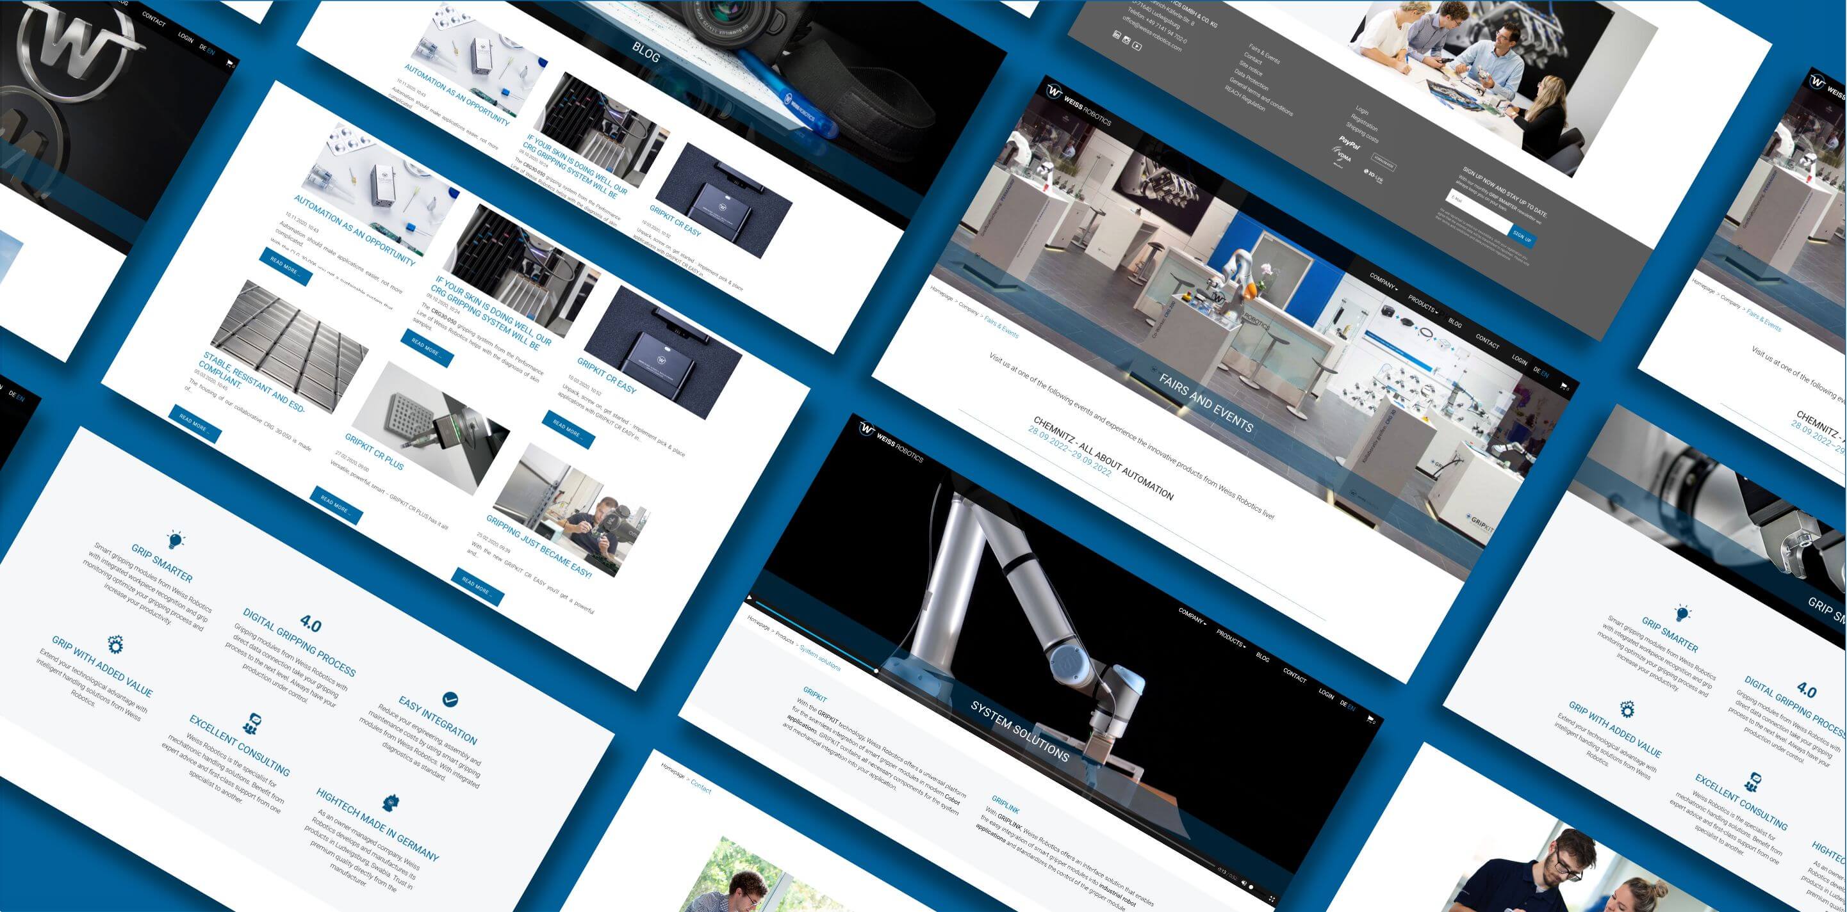Click the VDMA logo in the footer
Viewport: 1847px width, 912px height.
(1342, 157)
